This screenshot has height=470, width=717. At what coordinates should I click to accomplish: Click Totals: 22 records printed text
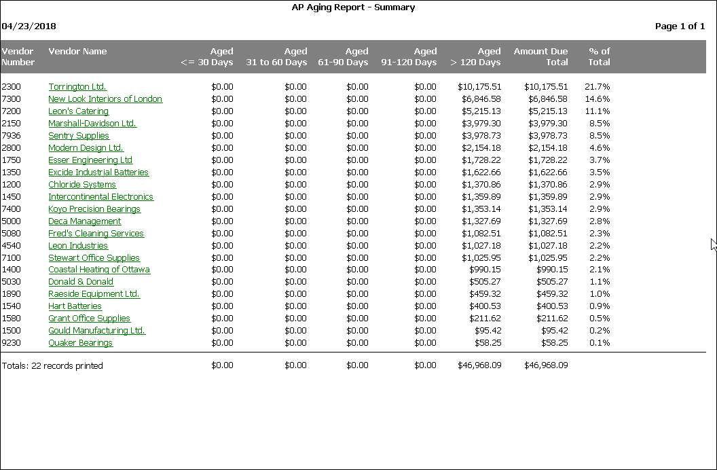52,366
